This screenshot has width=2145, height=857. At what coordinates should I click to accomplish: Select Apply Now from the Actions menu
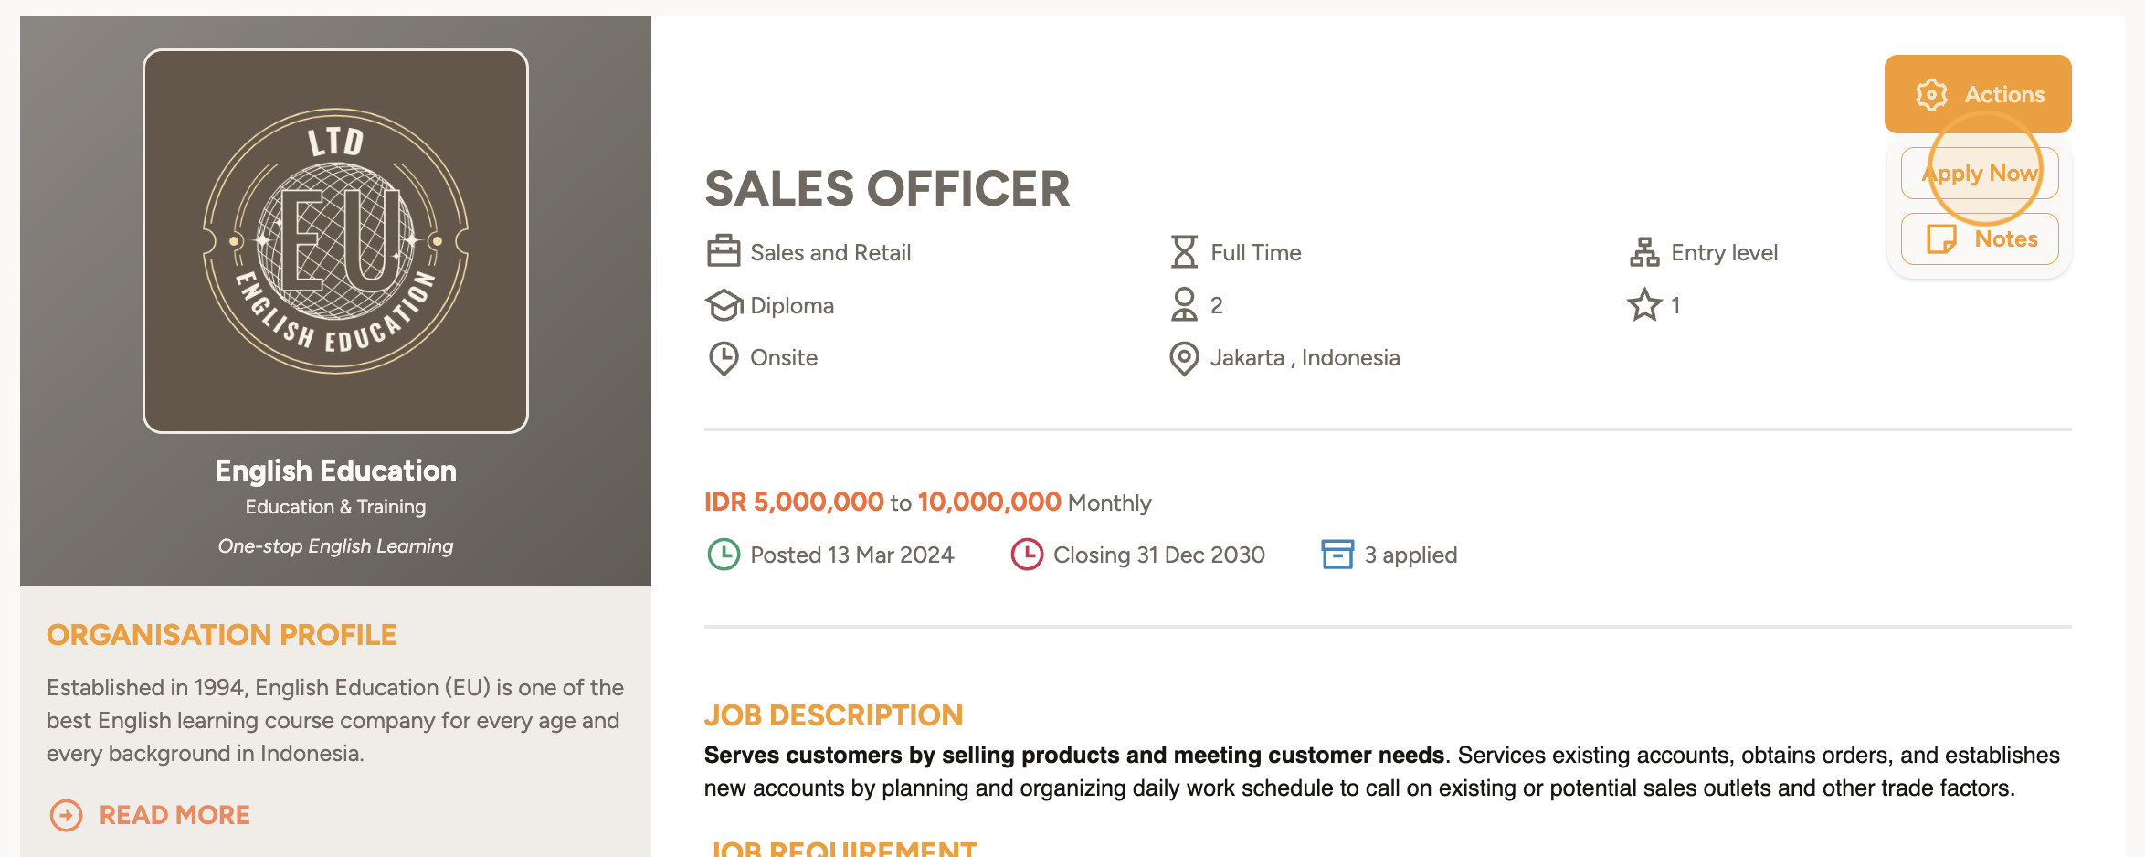pyautogui.click(x=1980, y=174)
